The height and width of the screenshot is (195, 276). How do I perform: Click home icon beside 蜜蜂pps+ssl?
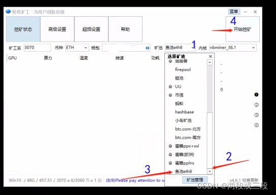(x=170, y=146)
